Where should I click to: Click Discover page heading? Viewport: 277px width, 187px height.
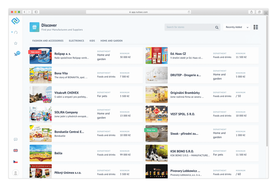tap(49, 25)
